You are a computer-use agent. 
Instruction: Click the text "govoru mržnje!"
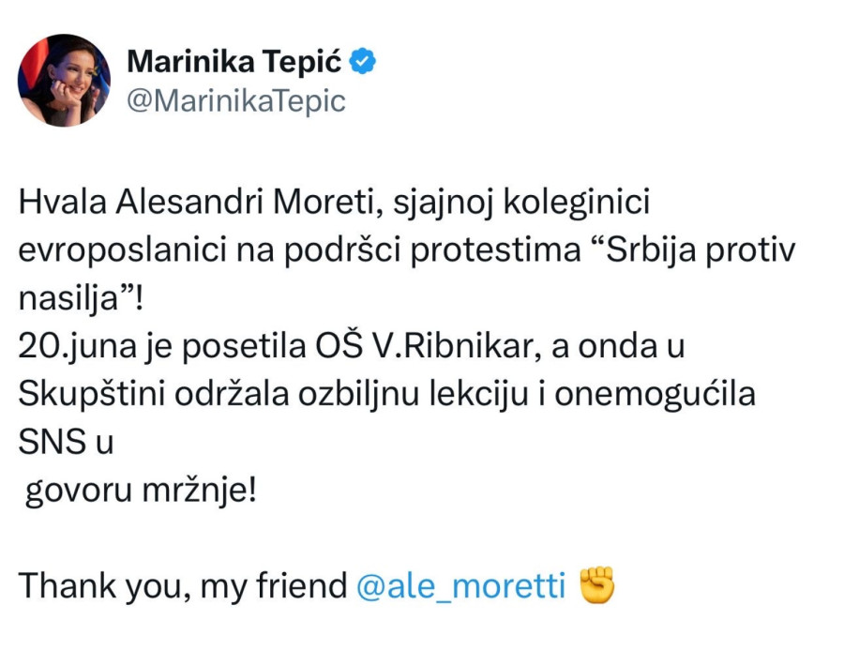tap(140, 491)
